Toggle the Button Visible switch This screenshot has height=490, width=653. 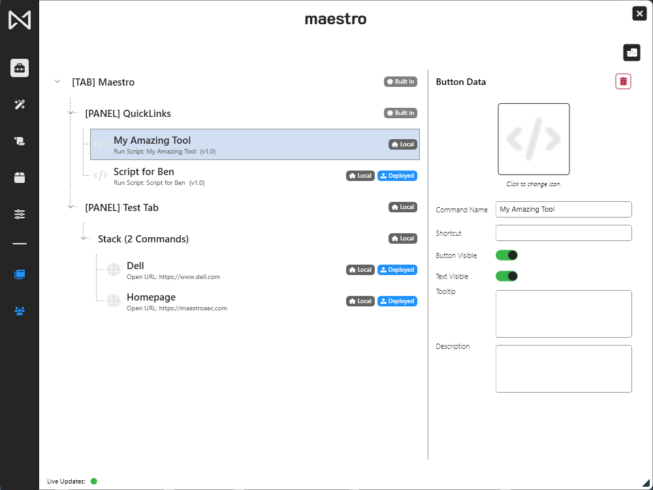[507, 255]
